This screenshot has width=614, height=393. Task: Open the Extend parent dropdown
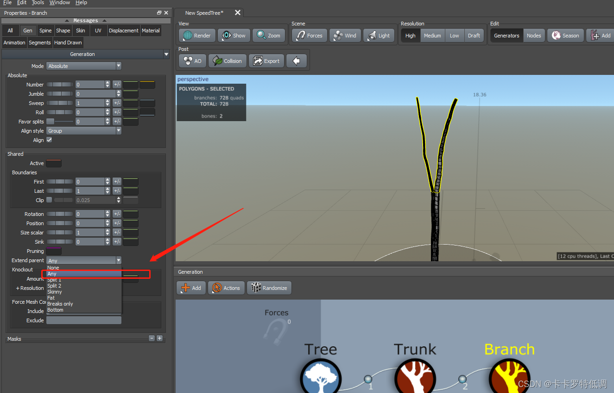(x=84, y=260)
